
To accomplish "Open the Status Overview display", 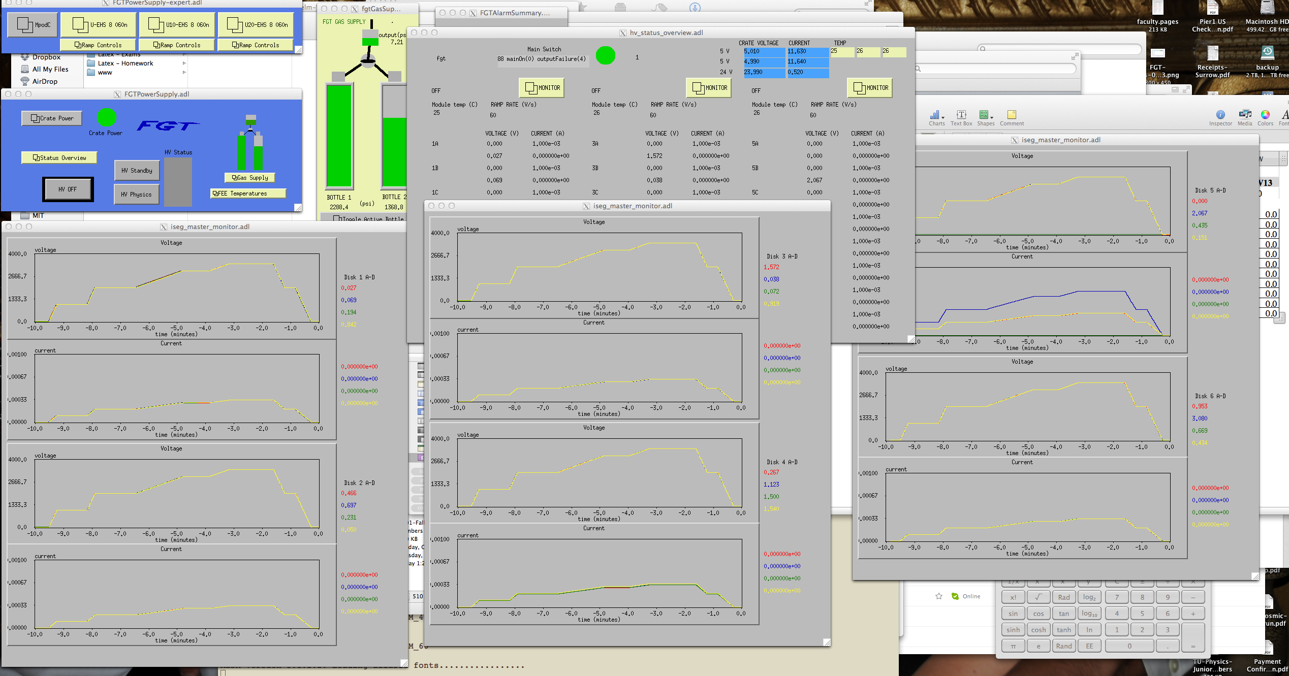I will [59, 158].
